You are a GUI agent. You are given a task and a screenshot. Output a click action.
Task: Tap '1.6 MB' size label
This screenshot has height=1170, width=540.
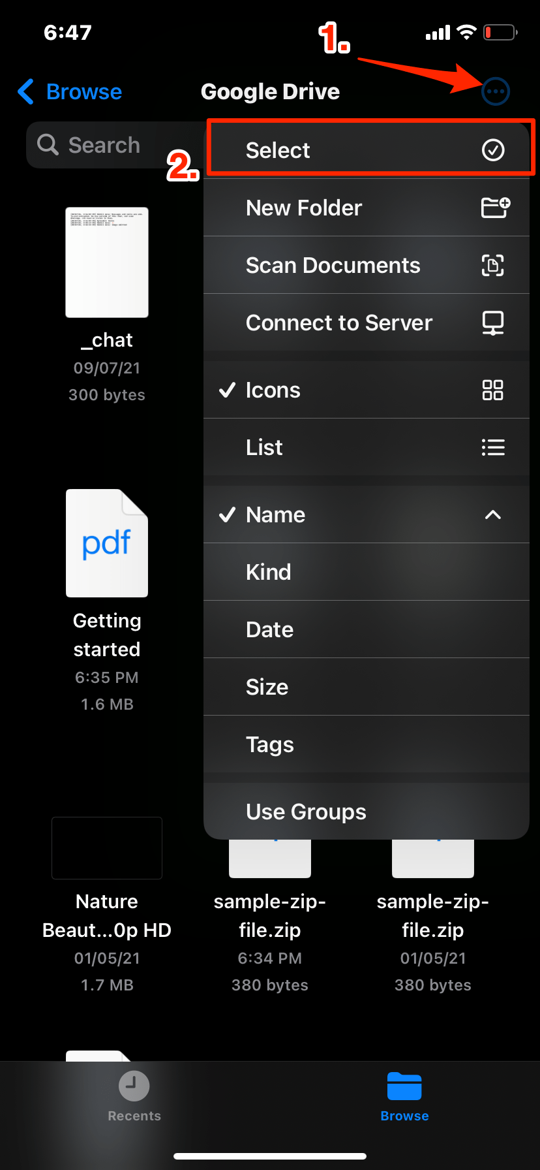click(107, 704)
